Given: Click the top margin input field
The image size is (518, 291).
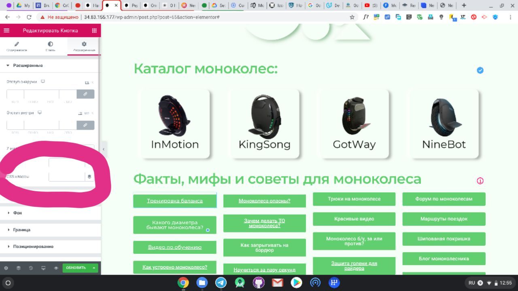Looking at the screenshot, I should (15, 94).
